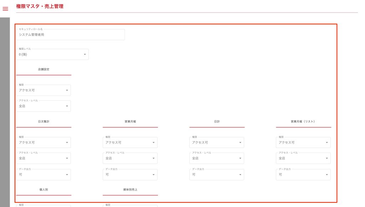Select 営業月報（リスト） データ出力 dropdown
Viewport: 365px width, 207px height.
[303, 175]
